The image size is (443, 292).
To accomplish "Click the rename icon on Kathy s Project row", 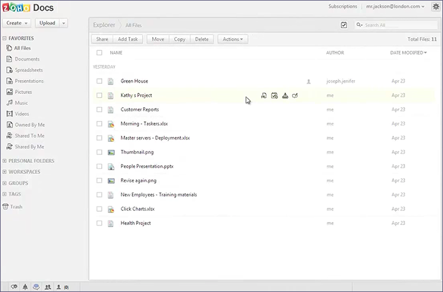I will [x=295, y=96].
